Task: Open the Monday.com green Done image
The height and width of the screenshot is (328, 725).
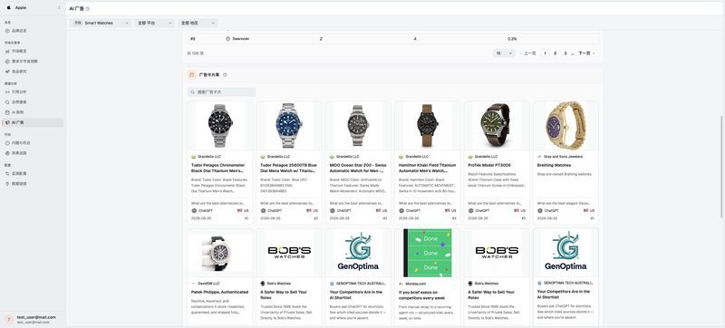Action: click(x=427, y=253)
